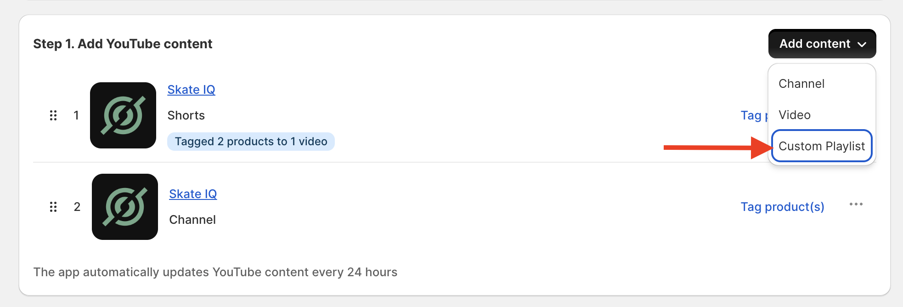This screenshot has height=307, width=903.
Task: Open the Skate IQ link in row 2
Action: pos(193,194)
